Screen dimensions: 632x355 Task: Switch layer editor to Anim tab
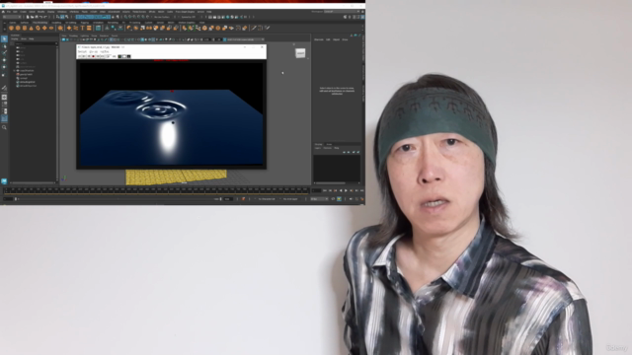[329, 144]
